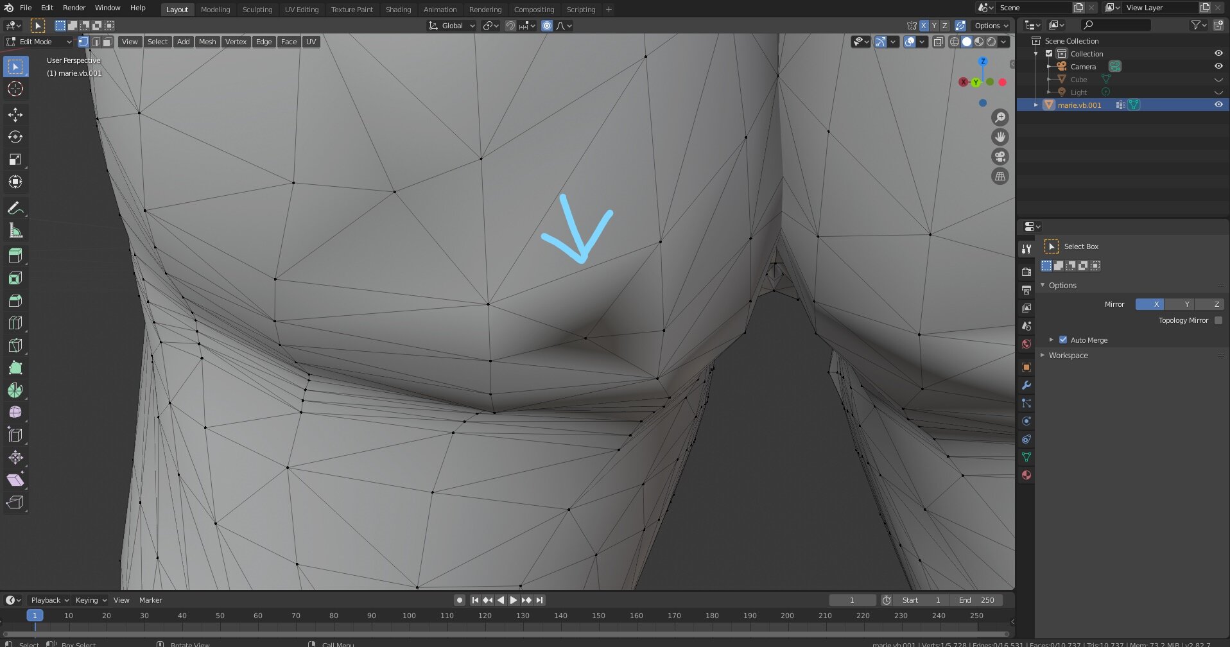This screenshot has width=1230, height=647.
Task: Open the Options popover in header
Action: (992, 26)
